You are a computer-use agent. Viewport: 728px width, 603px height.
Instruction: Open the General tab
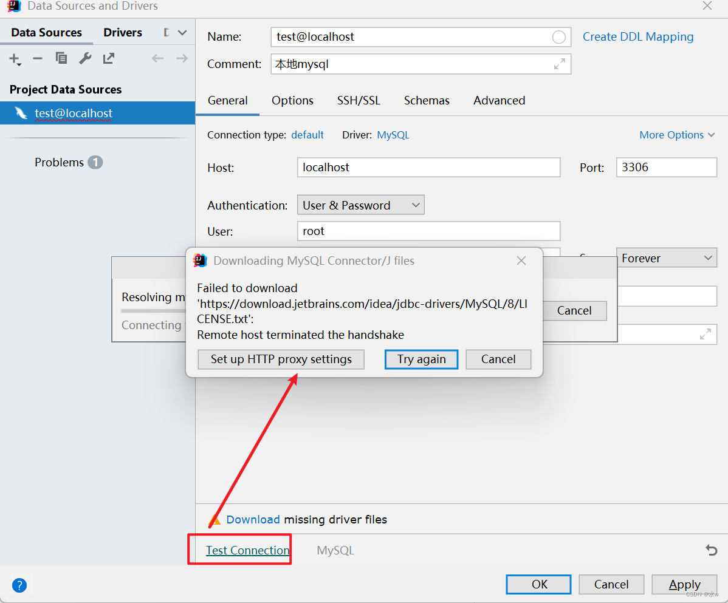click(x=227, y=101)
